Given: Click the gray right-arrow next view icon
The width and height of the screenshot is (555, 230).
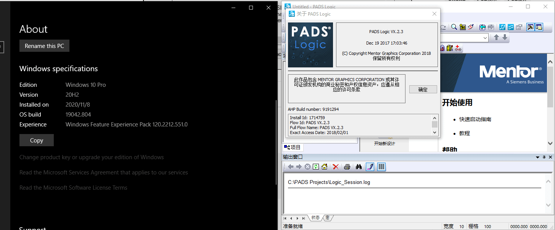Looking at the screenshot, I should (x=491, y=27).
